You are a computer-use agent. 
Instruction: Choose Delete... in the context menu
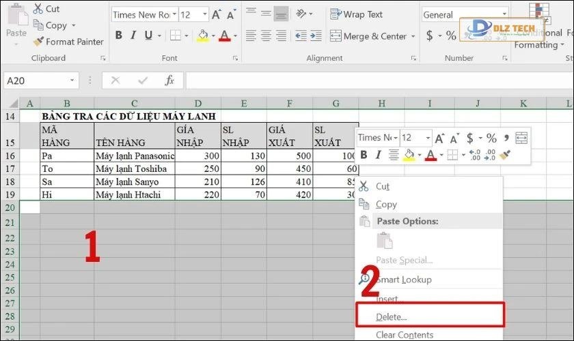click(x=430, y=317)
